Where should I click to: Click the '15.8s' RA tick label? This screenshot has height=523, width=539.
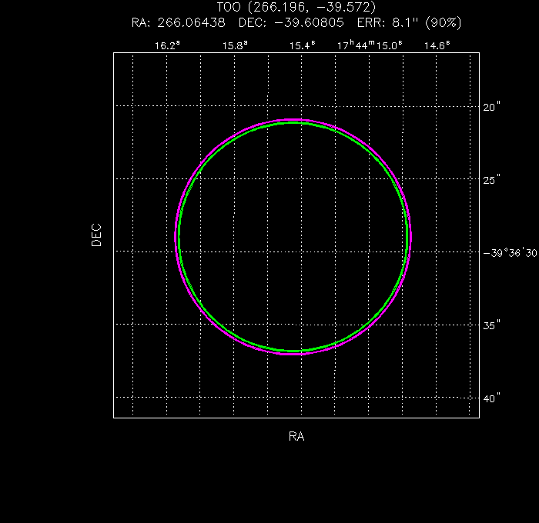tap(235, 45)
